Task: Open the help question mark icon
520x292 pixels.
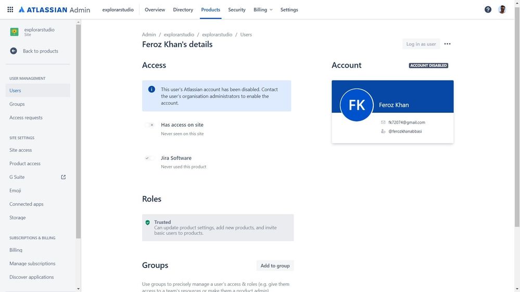Action: point(488,9)
